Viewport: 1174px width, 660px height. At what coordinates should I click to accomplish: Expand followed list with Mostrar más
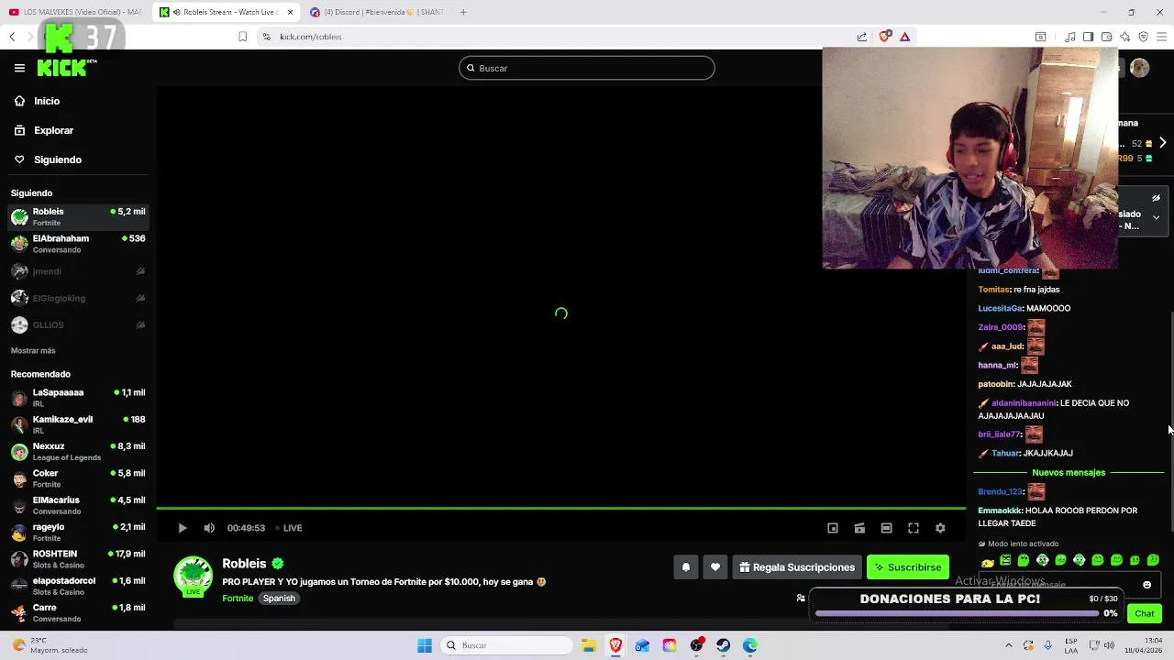coord(33,350)
